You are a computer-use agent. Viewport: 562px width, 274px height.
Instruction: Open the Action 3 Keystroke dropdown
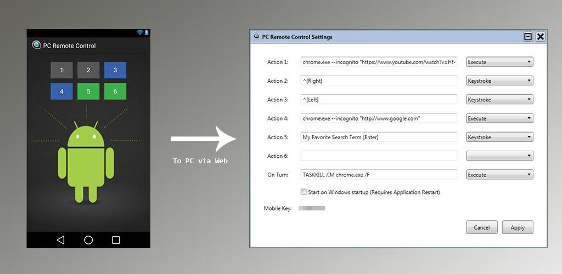point(499,99)
